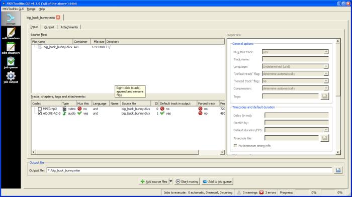Browse for timecode file
Viewport: 352px width, 197px height.
[325, 138]
